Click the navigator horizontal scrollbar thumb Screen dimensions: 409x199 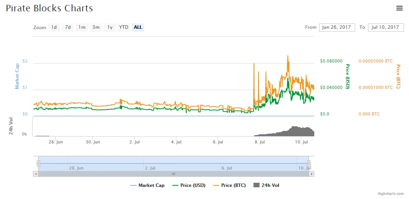174,174
